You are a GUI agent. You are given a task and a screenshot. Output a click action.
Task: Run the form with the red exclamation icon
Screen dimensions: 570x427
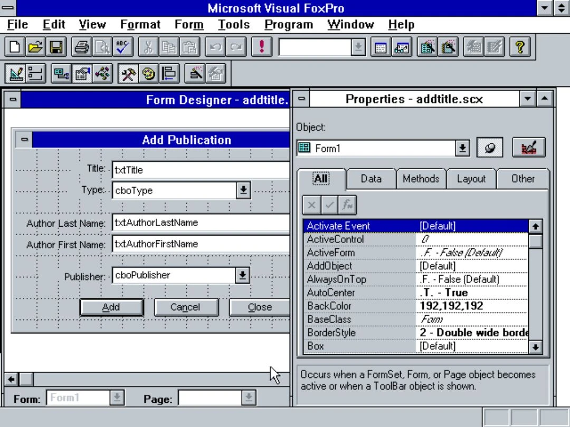click(261, 47)
